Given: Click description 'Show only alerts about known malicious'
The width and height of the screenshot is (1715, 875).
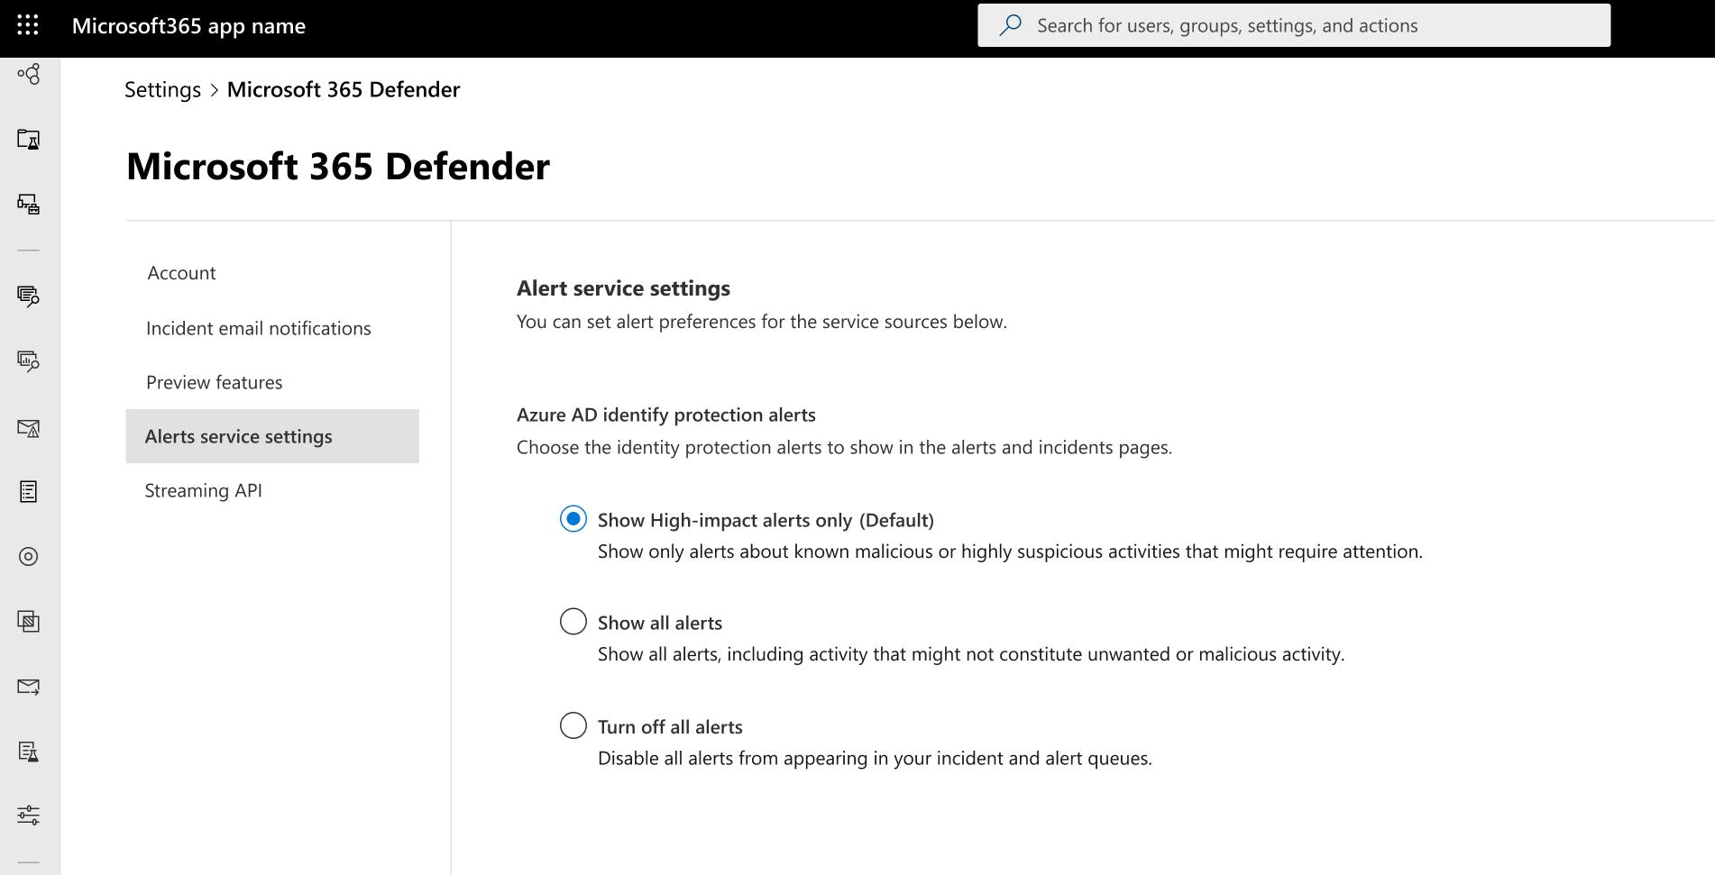Looking at the screenshot, I should (x=1010, y=551).
